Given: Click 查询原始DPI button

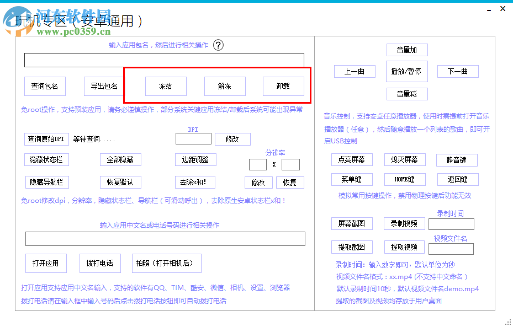Looking at the screenshot, I should (46, 139).
